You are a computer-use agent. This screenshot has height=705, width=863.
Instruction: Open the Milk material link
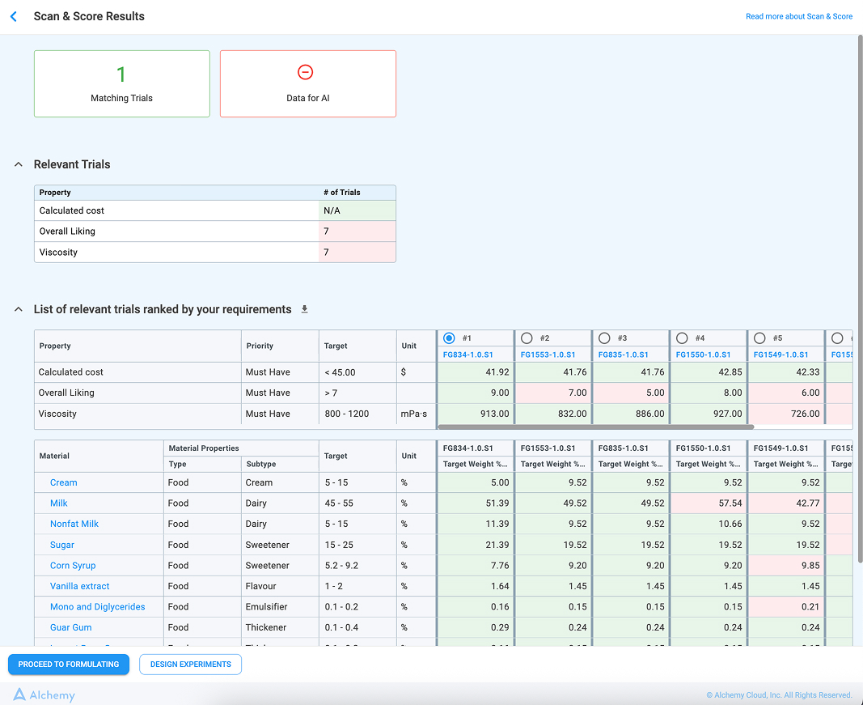58,503
